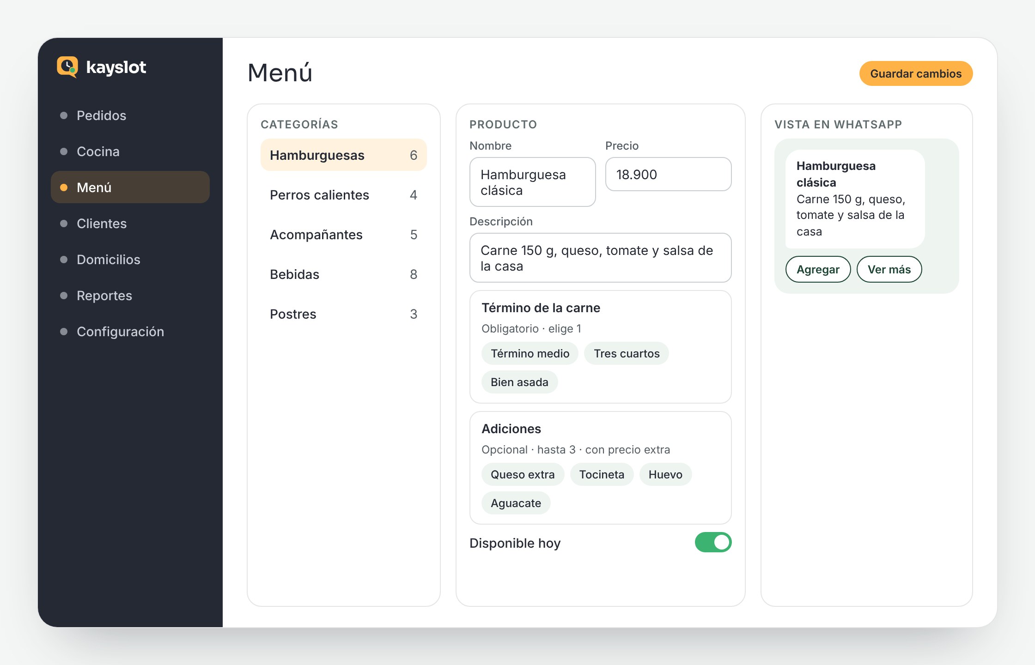The image size is (1035, 665).
Task: Select the Menú sidebar item
Action: point(130,187)
